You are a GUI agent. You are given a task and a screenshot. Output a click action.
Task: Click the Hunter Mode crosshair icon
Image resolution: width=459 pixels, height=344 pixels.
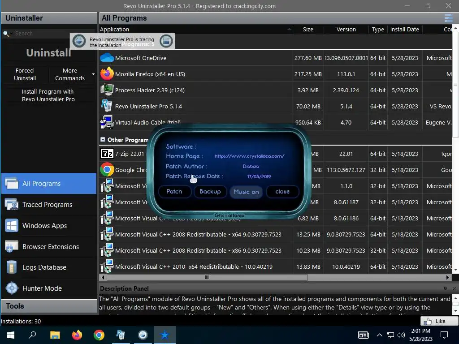(12, 288)
